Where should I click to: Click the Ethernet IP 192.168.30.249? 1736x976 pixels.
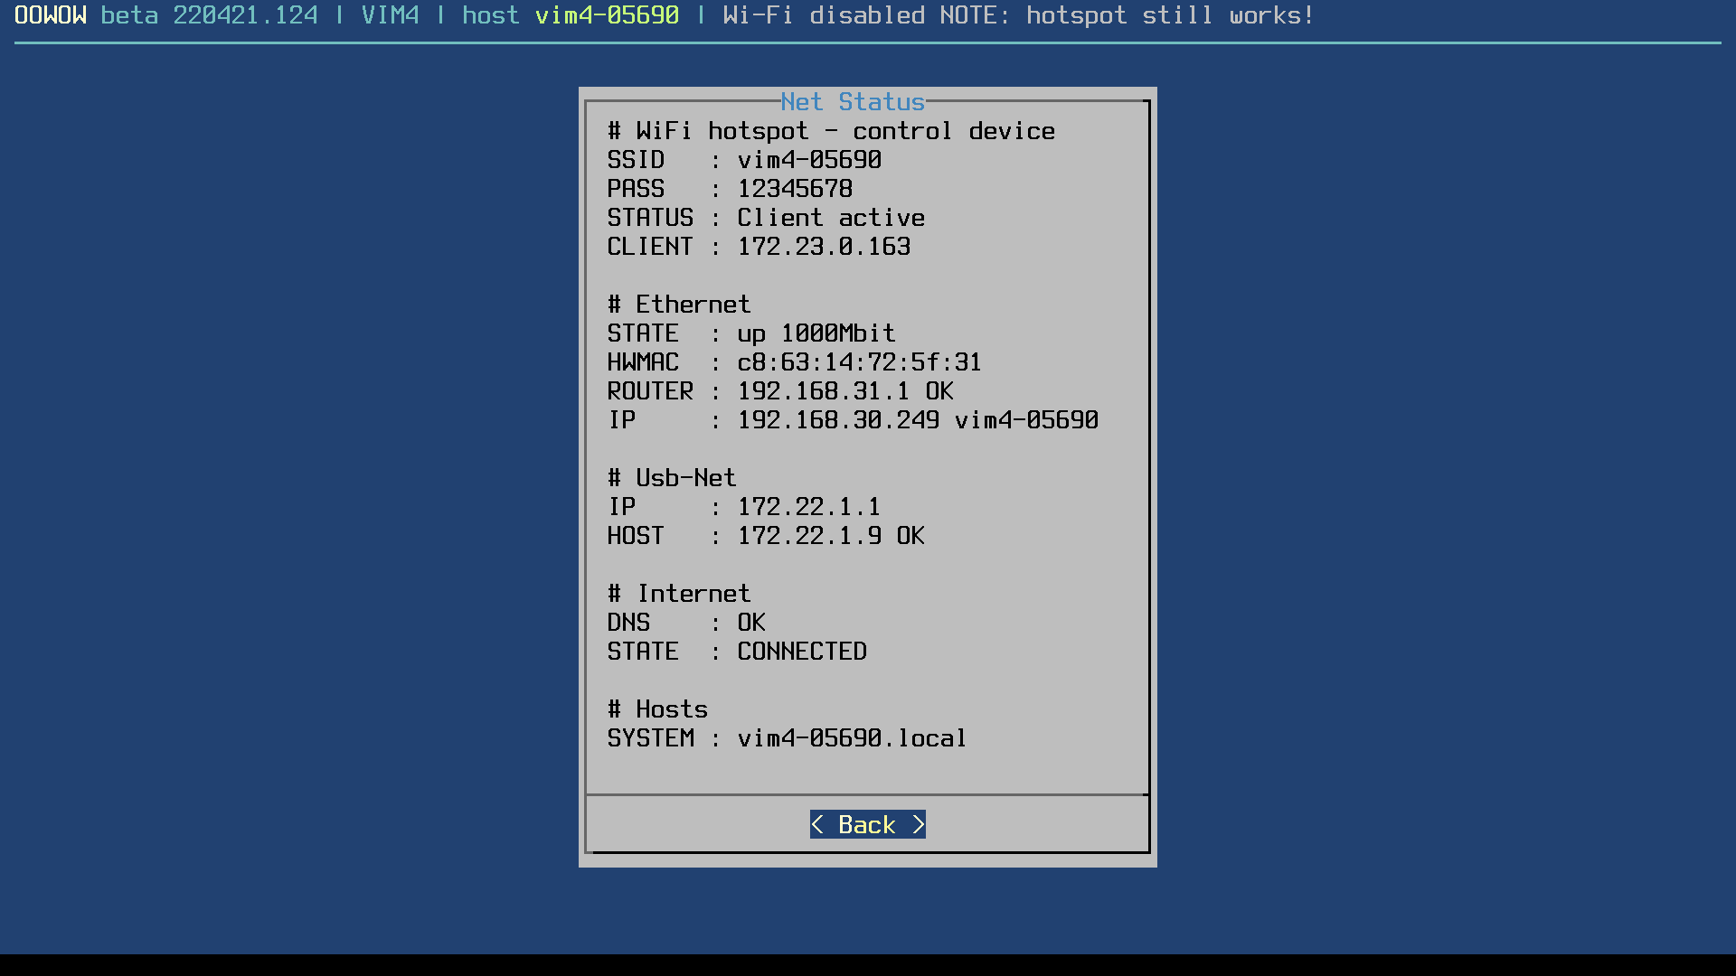point(838,420)
